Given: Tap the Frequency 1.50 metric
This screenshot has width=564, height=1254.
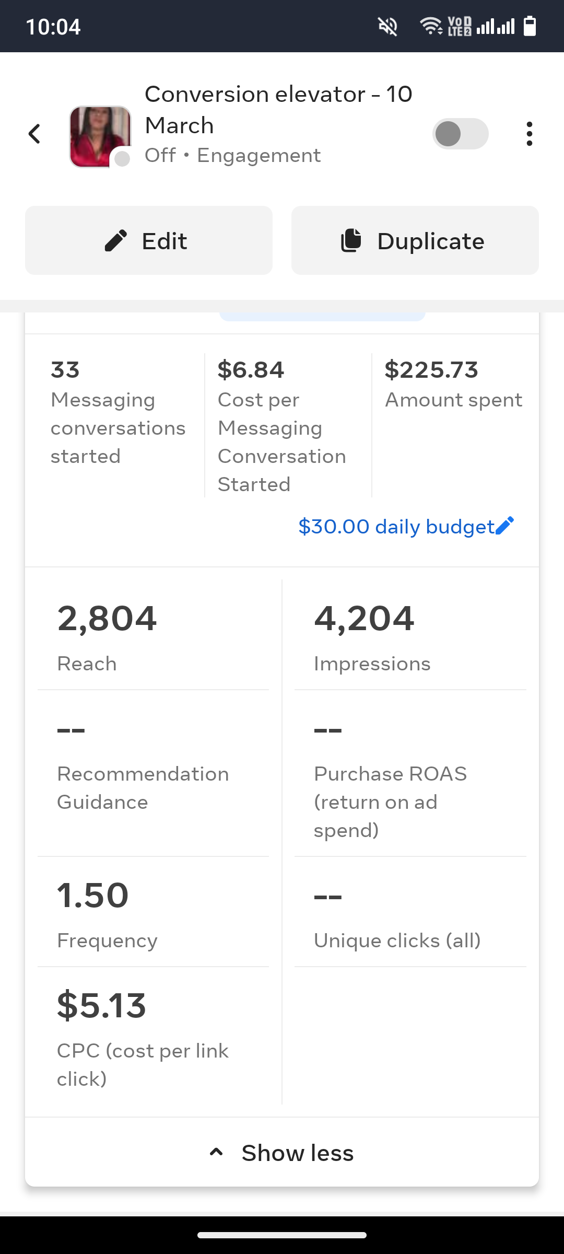Looking at the screenshot, I should 153,912.
